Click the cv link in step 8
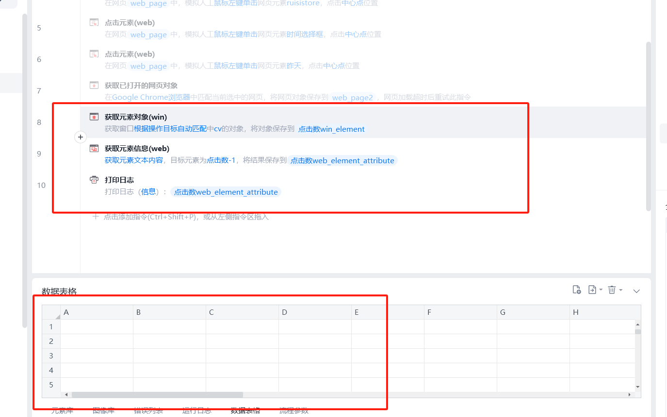667x417 pixels. point(218,129)
